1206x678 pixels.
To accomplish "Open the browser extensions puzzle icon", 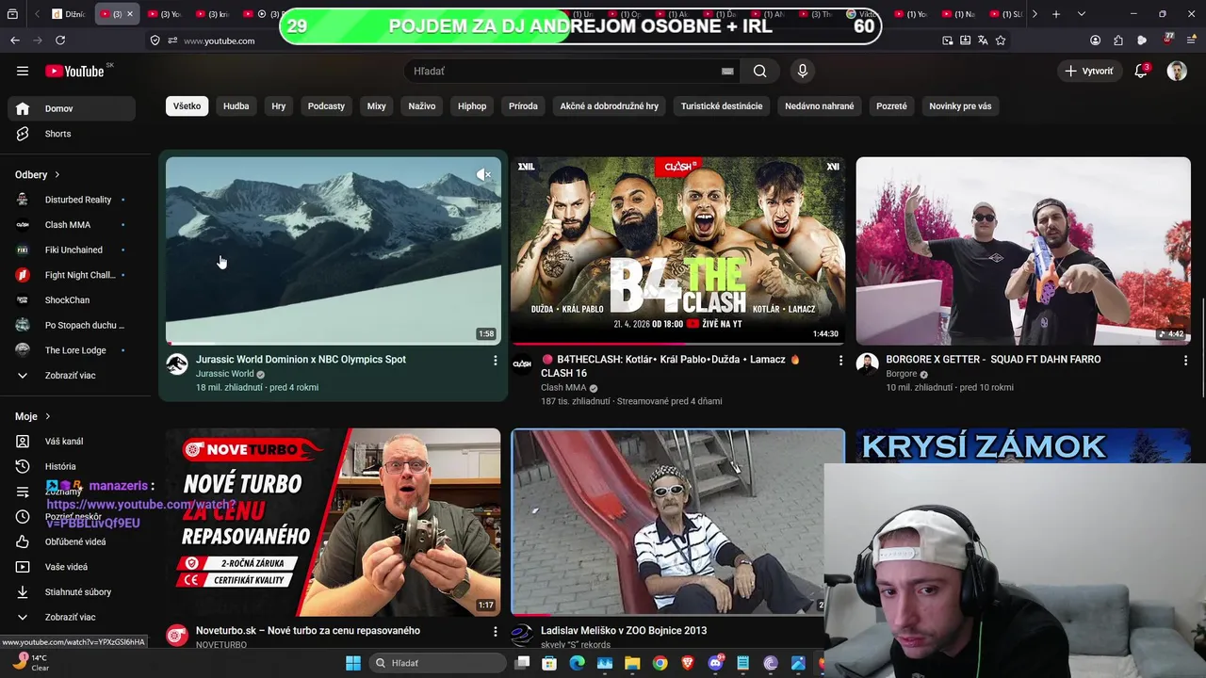I will 1118,40.
